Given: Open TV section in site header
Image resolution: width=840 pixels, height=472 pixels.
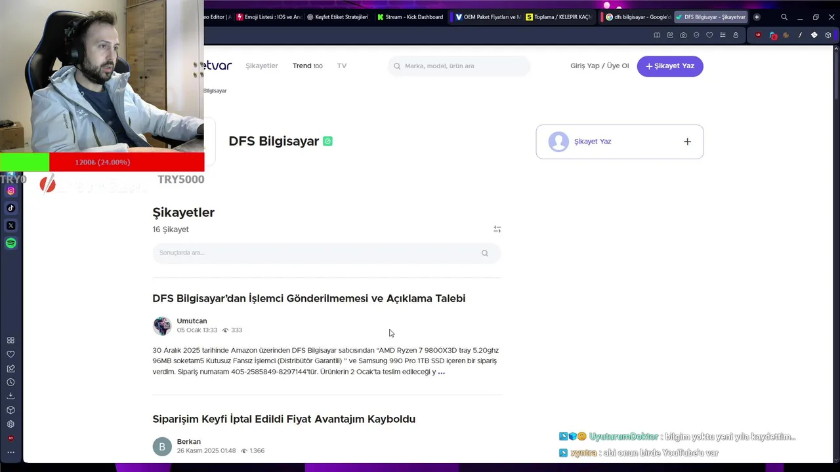Looking at the screenshot, I should pos(342,66).
